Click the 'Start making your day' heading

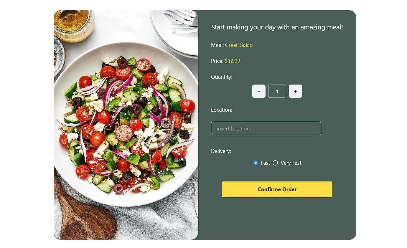pyautogui.click(x=277, y=27)
